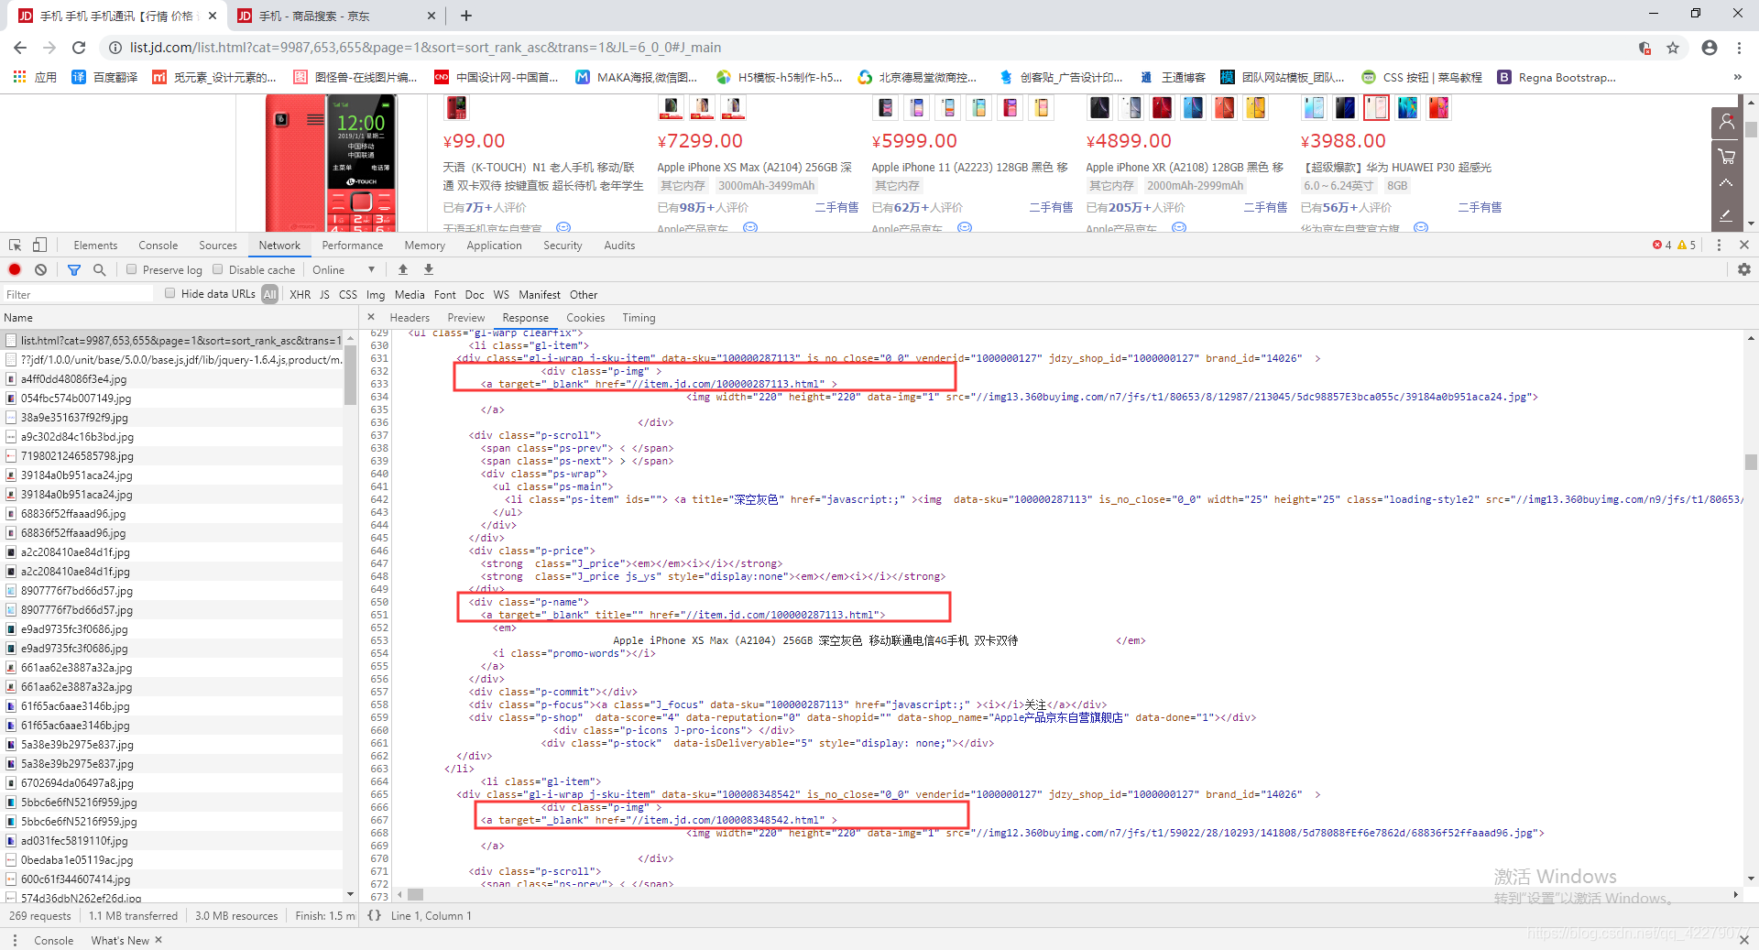This screenshot has width=1759, height=950.
Task: Select the list.html request row
Action: coord(173,340)
